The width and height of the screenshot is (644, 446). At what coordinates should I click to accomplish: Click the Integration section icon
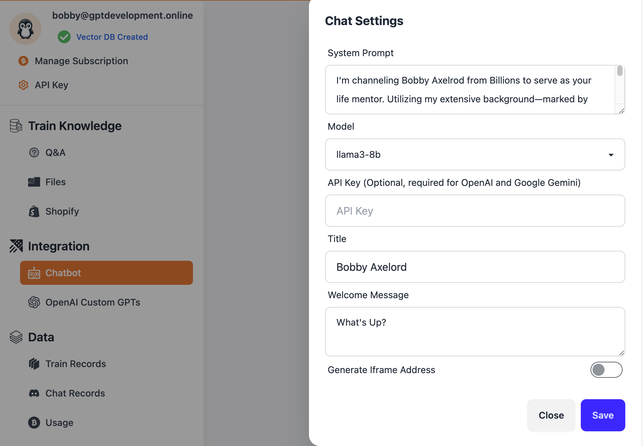pyautogui.click(x=16, y=246)
